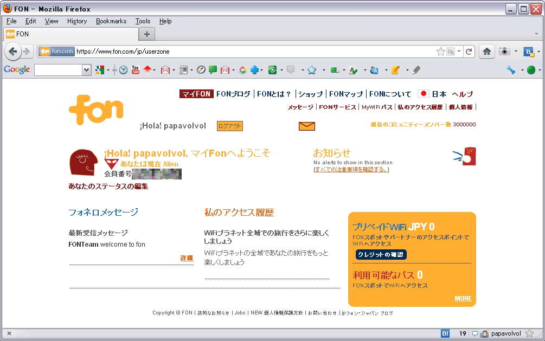
Task: Click the URL address bar field
Action: point(255,52)
